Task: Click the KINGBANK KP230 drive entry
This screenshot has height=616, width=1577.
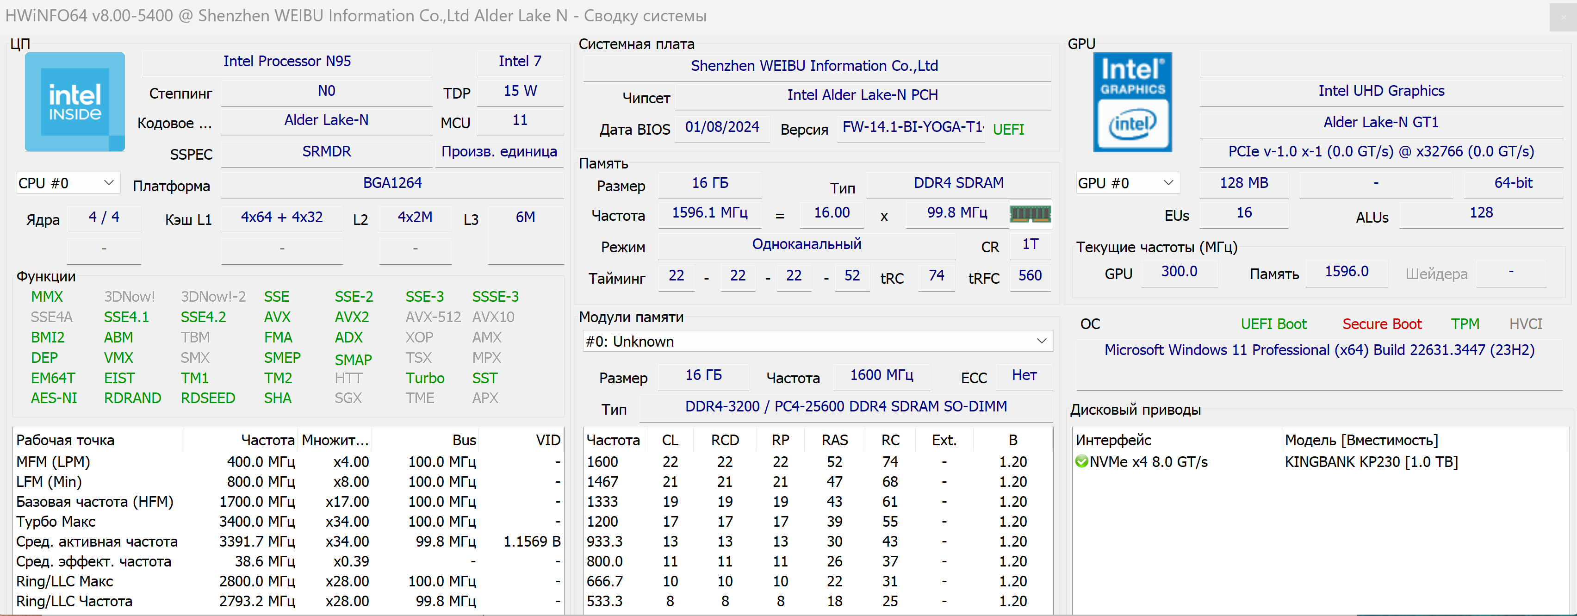Action: click(1371, 462)
